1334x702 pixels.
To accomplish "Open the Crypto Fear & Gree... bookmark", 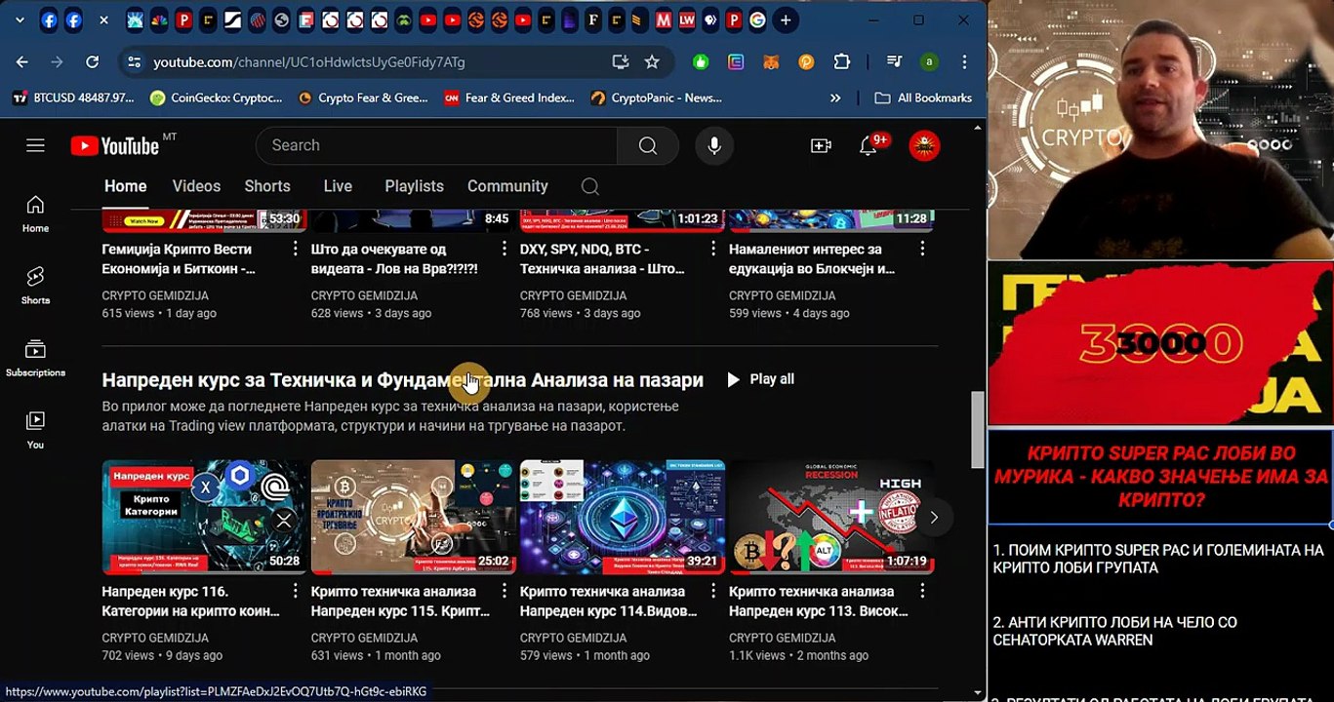I will point(363,97).
